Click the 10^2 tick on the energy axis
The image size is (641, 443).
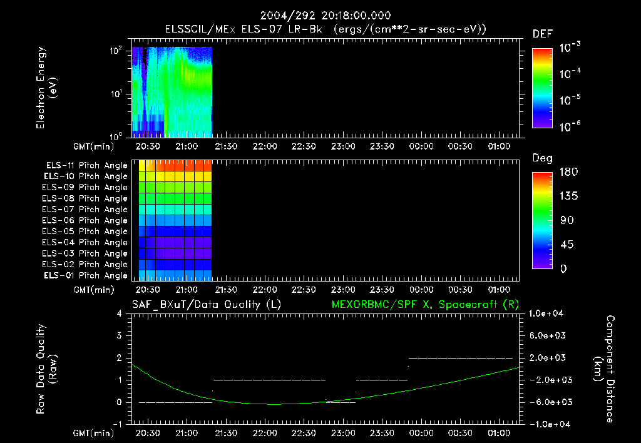point(116,51)
